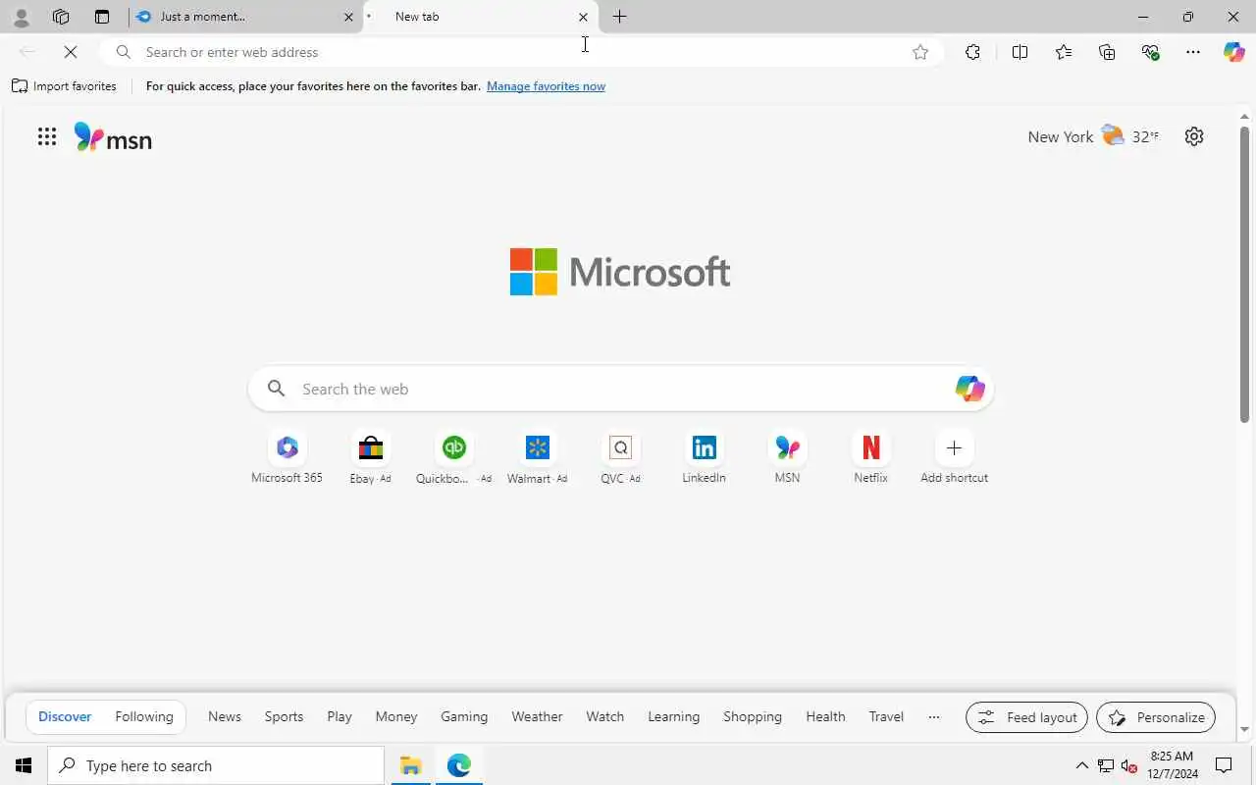Open File Explorer from the taskbar
This screenshot has height=785, width=1256.
(410, 765)
